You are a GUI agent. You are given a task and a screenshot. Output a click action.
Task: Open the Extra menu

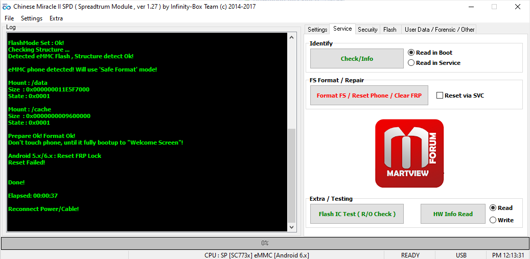point(56,18)
